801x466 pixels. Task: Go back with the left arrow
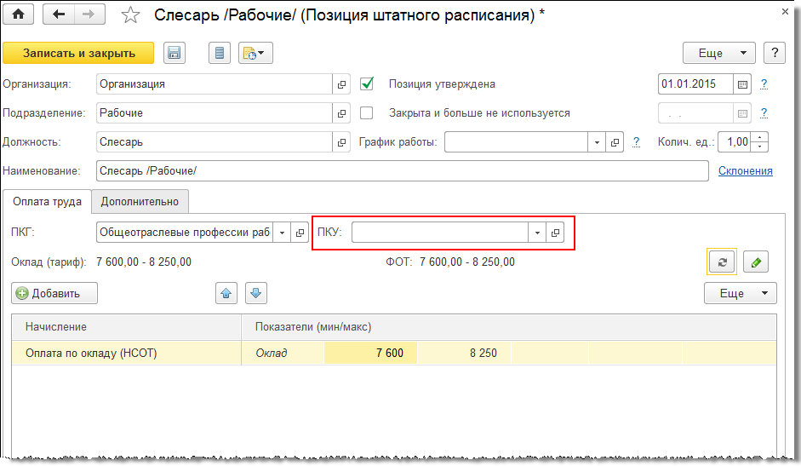click(59, 14)
